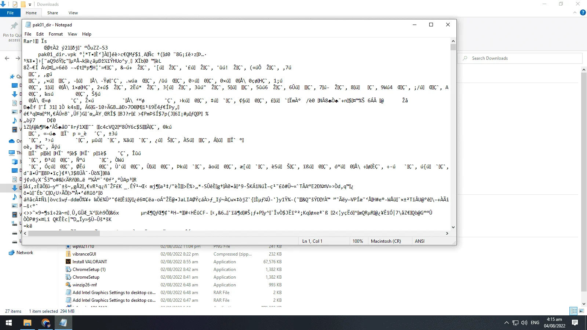Screen dimensions: 587x330
Task: Click Notepad's horizontal scrollbar thumb
Action: pos(64,233)
